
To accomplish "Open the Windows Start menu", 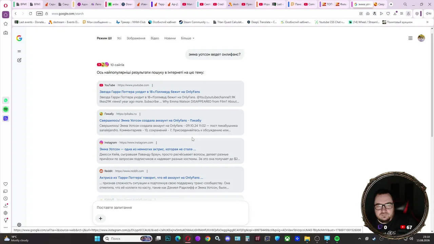I will [97, 239].
